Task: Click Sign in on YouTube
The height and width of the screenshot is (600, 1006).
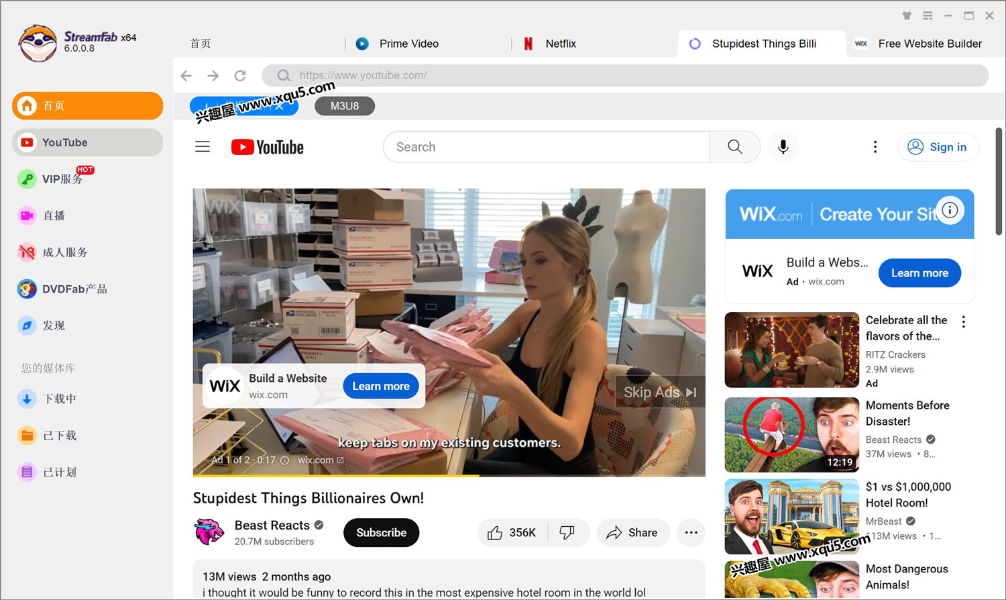Action: pos(938,147)
